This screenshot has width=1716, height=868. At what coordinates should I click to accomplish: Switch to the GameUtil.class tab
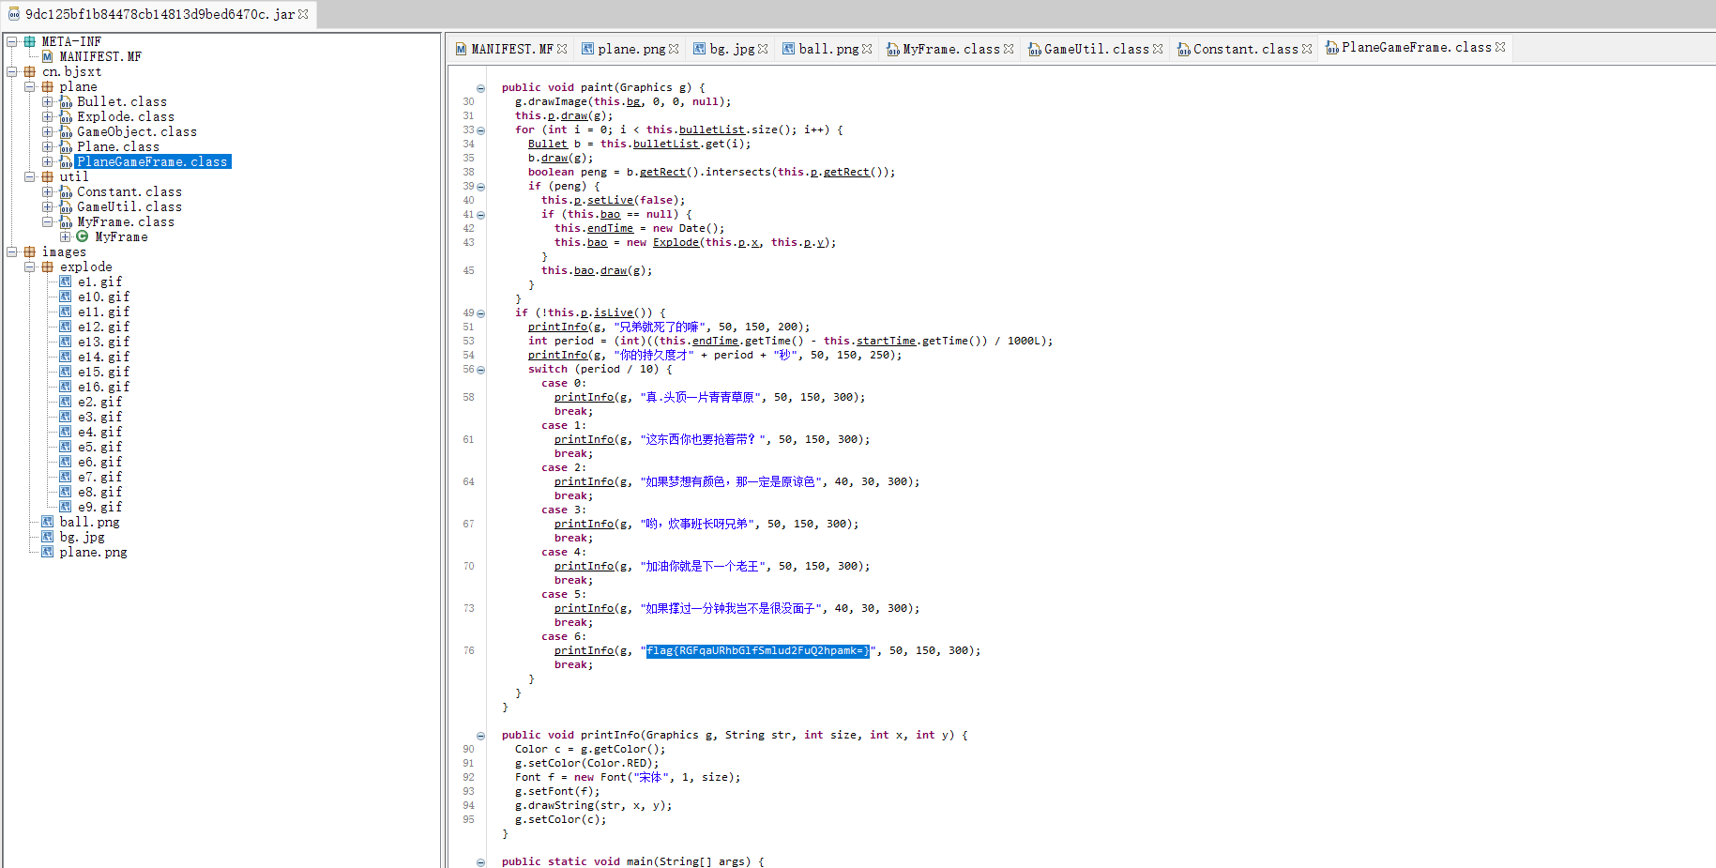pyautogui.click(x=1095, y=49)
